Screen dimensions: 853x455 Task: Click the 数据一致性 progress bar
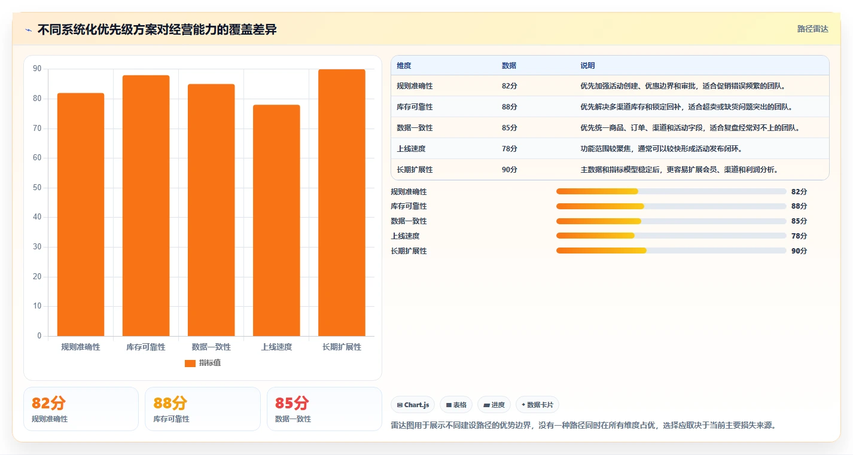(671, 221)
